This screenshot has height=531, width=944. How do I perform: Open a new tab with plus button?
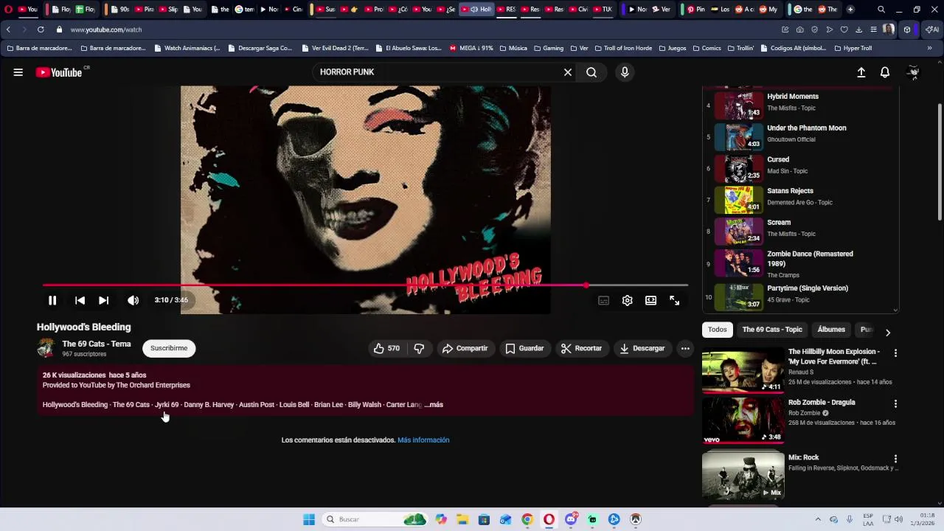pyautogui.click(x=850, y=10)
